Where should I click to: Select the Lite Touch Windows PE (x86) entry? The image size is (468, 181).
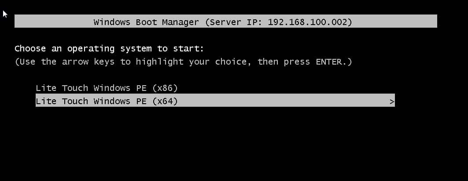pyautogui.click(x=107, y=88)
